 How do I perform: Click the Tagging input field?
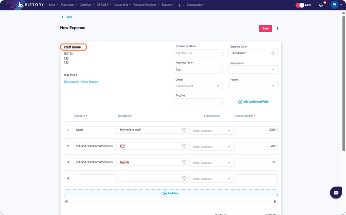(x=198, y=102)
